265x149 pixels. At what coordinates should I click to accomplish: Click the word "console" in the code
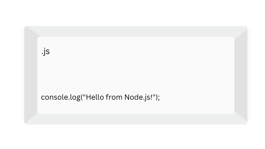(x=52, y=97)
